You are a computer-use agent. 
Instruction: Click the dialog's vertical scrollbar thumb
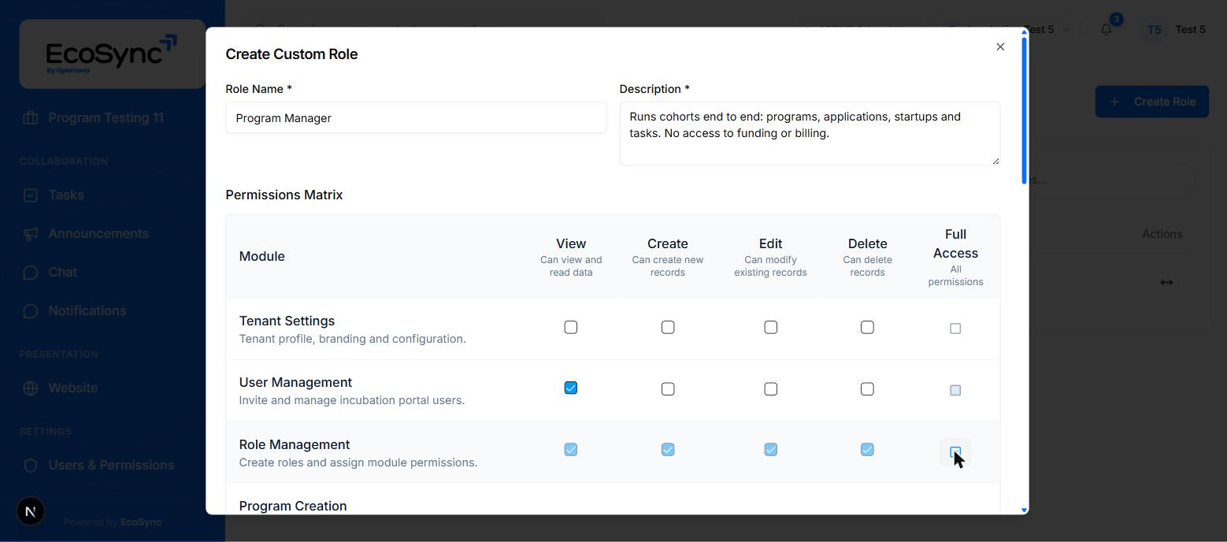coord(1024,110)
